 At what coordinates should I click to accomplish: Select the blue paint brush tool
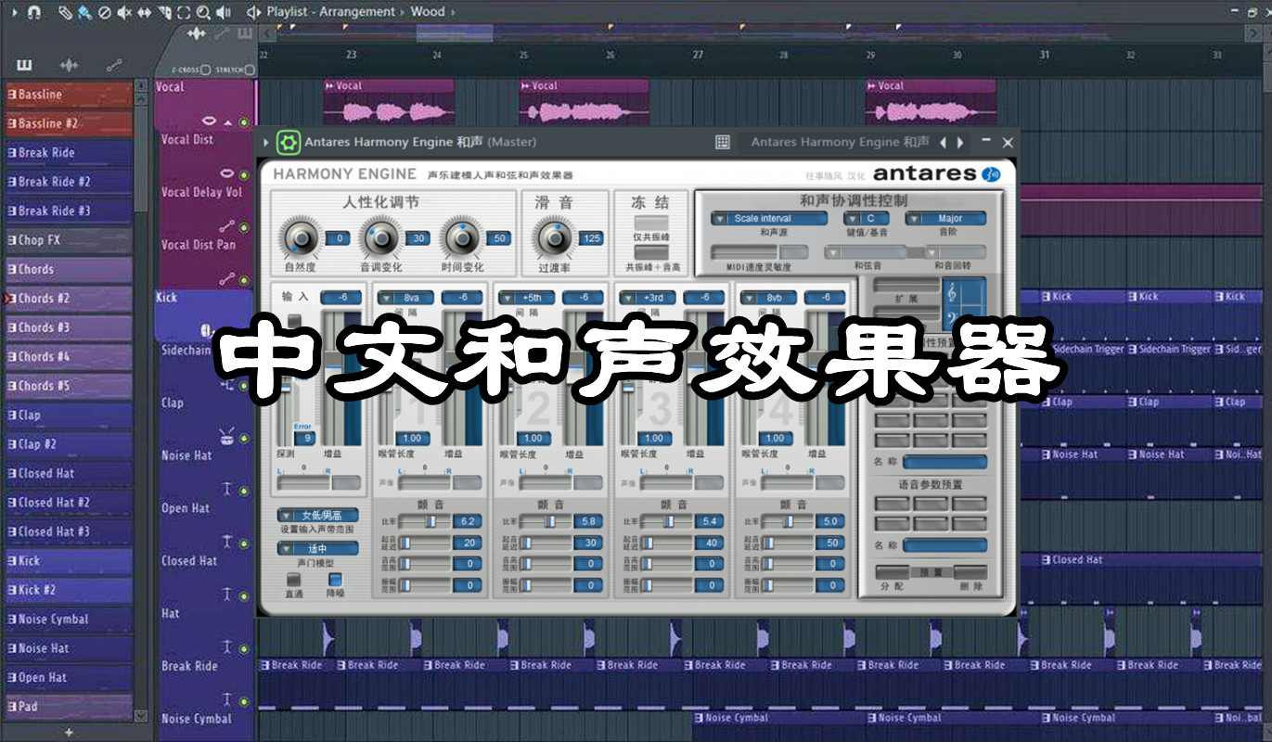tap(84, 12)
